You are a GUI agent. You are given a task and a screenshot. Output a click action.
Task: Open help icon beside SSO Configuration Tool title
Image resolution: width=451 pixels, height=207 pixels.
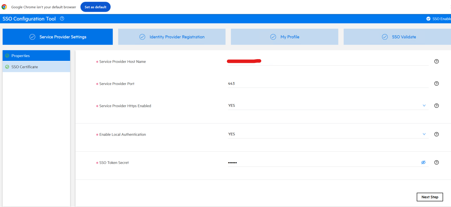62,19
